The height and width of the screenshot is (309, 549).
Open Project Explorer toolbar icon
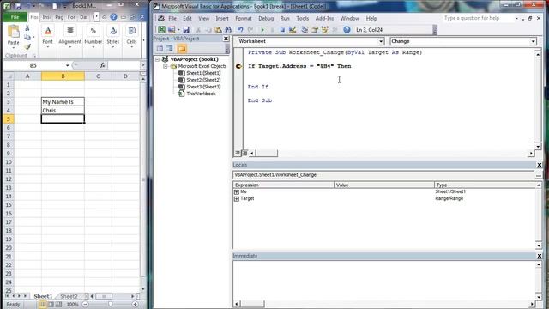tap(305, 30)
